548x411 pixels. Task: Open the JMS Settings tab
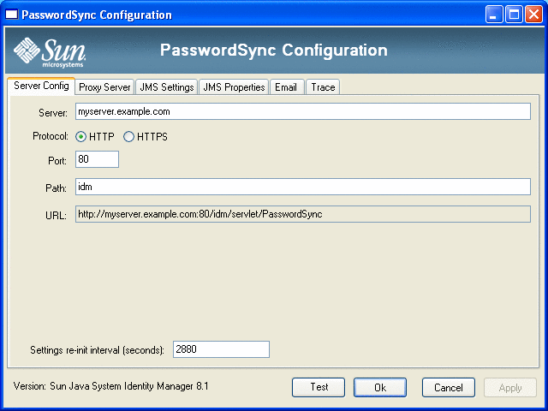point(167,87)
